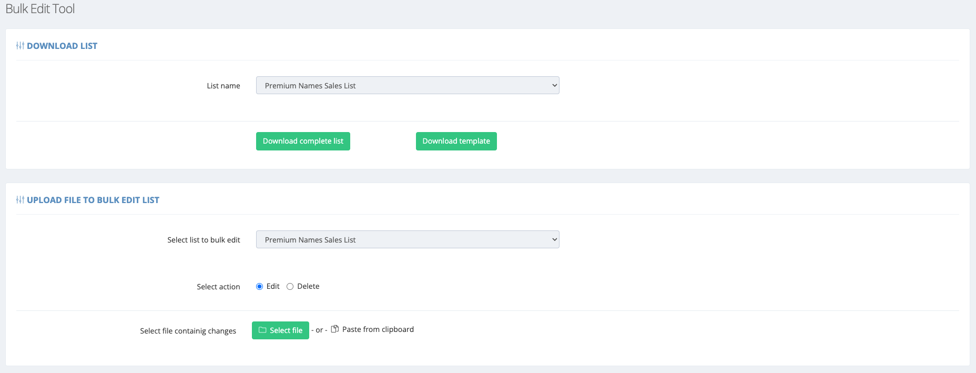Viewport: 976px width, 373px height.
Task: Open the List name dropdown
Action: [408, 85]
